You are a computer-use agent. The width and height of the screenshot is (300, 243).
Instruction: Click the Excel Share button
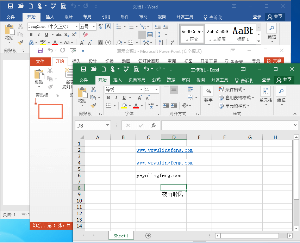pos(284,80)
